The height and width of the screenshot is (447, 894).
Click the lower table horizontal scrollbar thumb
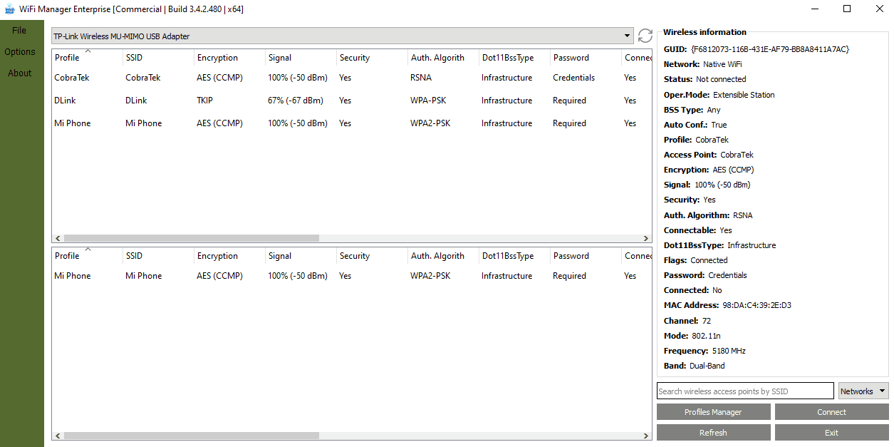point(191,435)
